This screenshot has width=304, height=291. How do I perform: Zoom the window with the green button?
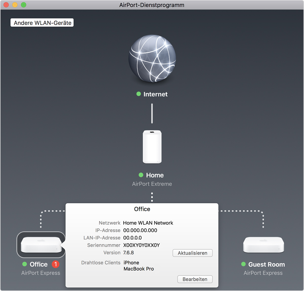tap(24, 5)
